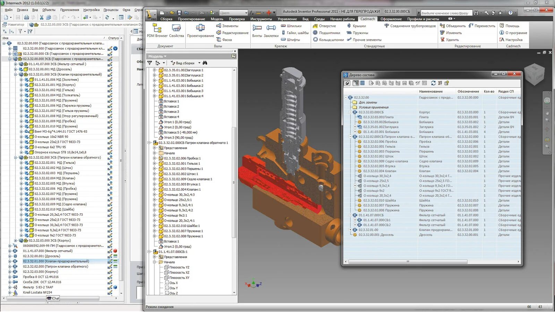
Task: Click Дерево состава horizontal scrollbar
Action: click(x=408, y=262)
